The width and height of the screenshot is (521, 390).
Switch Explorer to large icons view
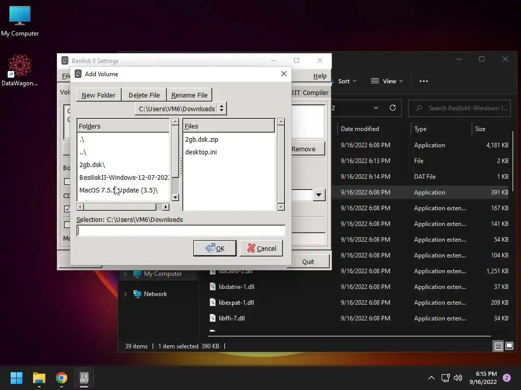tap(509, 346)
